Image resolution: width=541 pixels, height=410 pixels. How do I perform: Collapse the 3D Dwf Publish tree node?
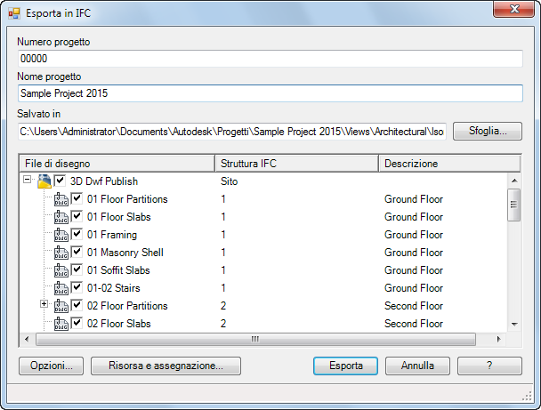click(28, 180)
